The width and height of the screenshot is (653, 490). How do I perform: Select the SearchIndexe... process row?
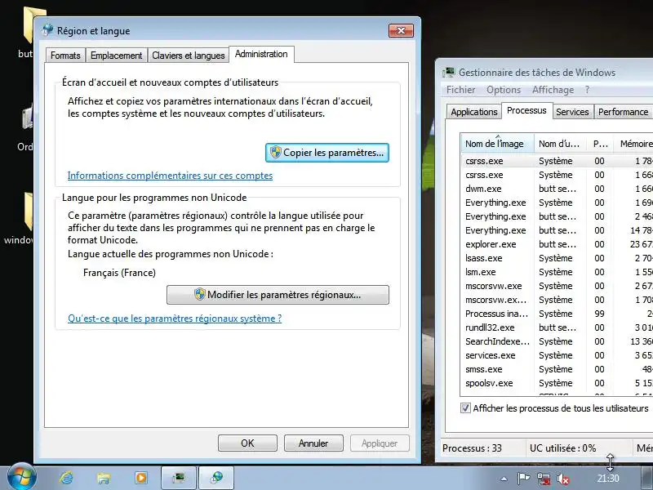click(557, 341)
